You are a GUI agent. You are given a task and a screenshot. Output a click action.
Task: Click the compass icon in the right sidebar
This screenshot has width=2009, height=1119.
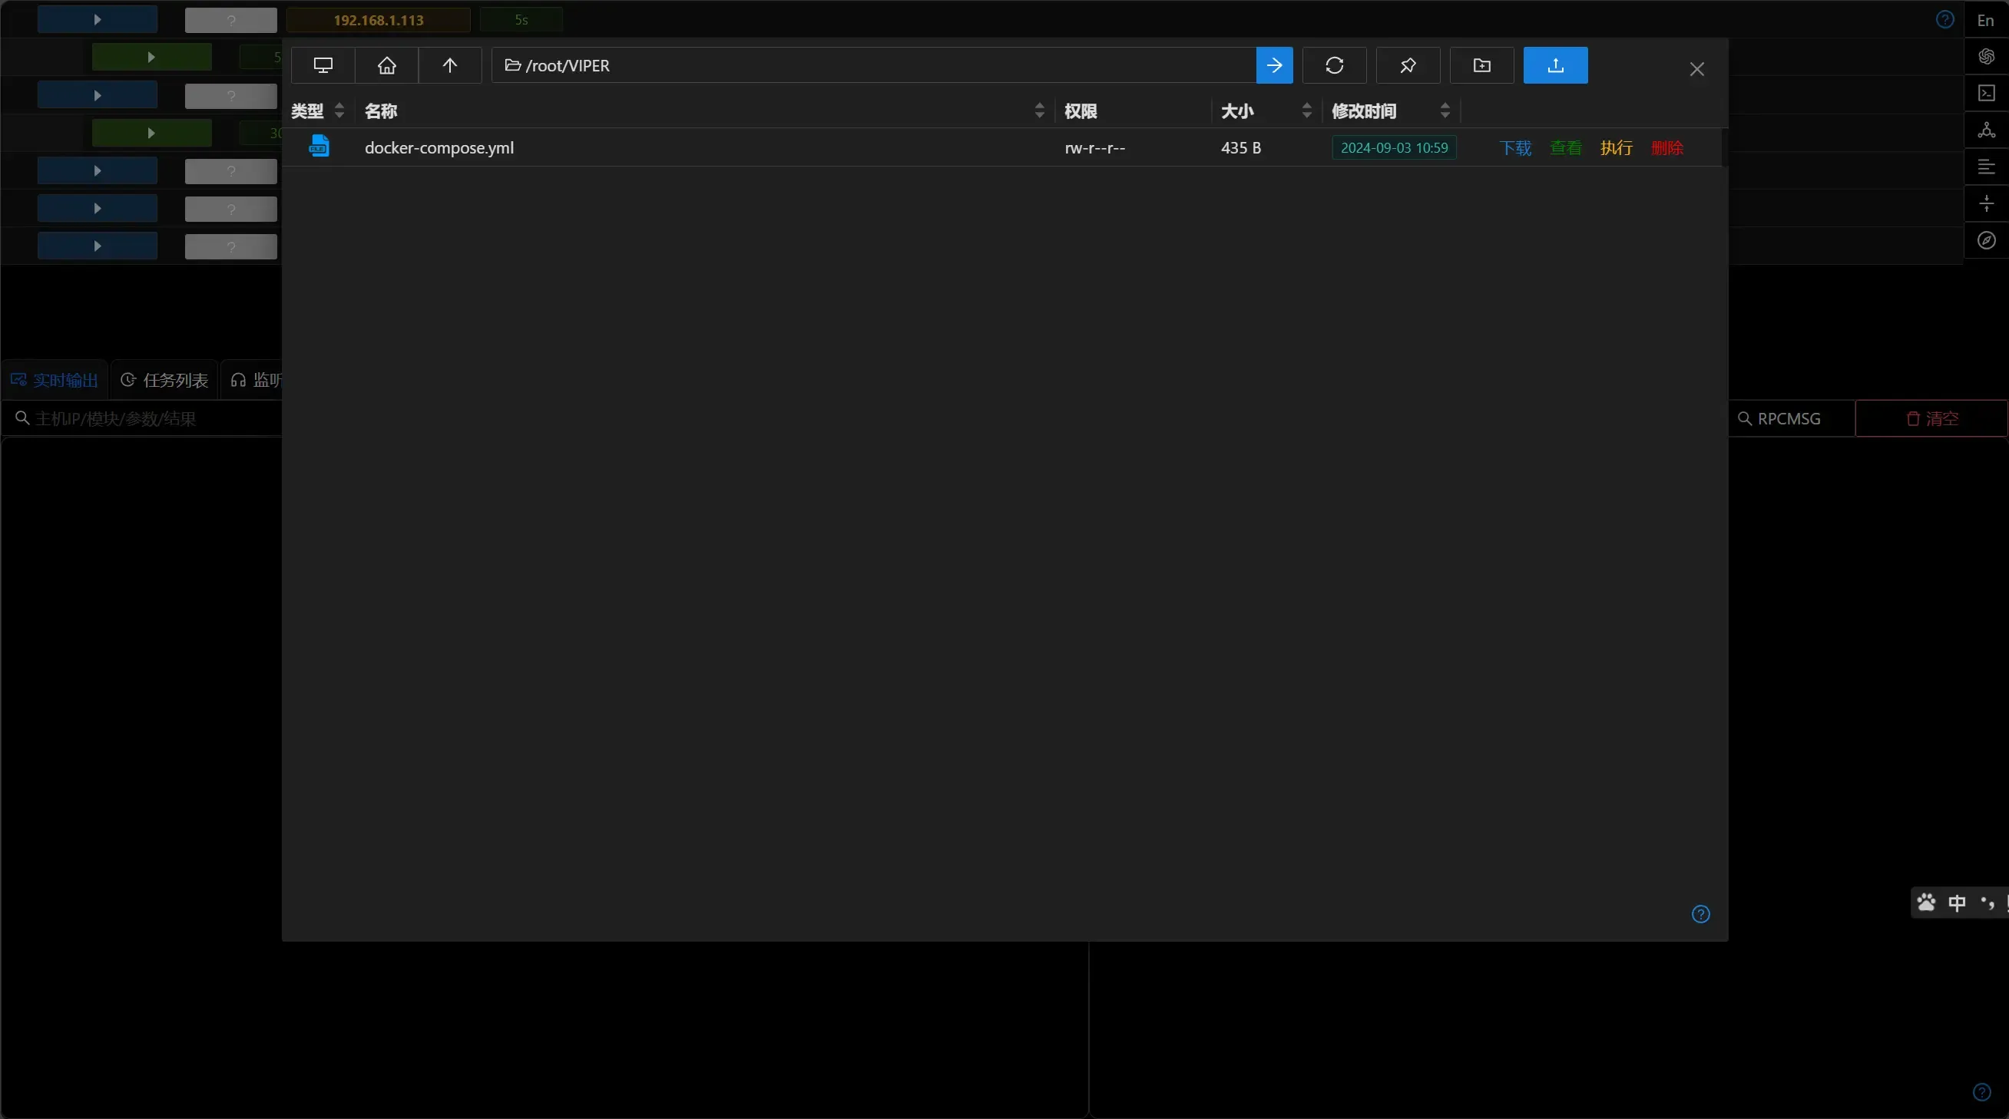(x=1987, y=240)
